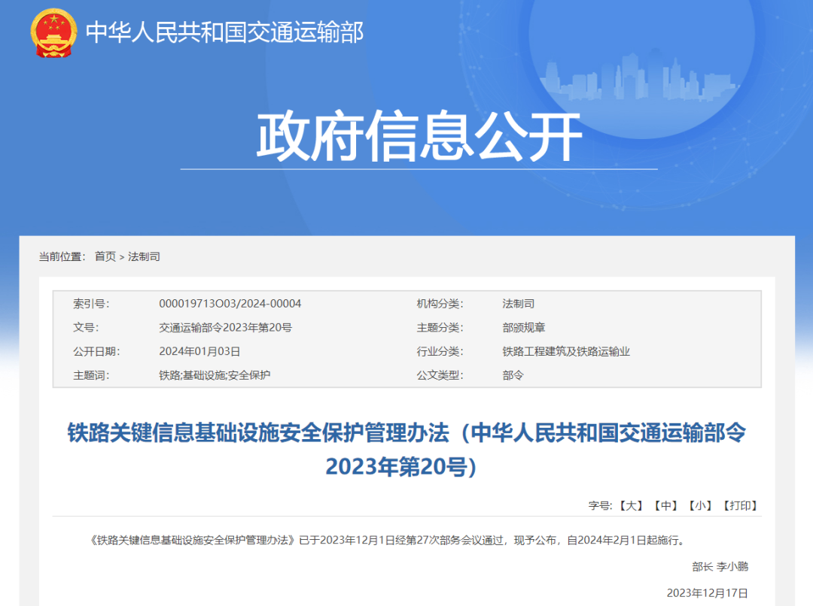Click the 主题分类 field label
The width and height of the screenshot is (813, 606).
coord(440,327)
